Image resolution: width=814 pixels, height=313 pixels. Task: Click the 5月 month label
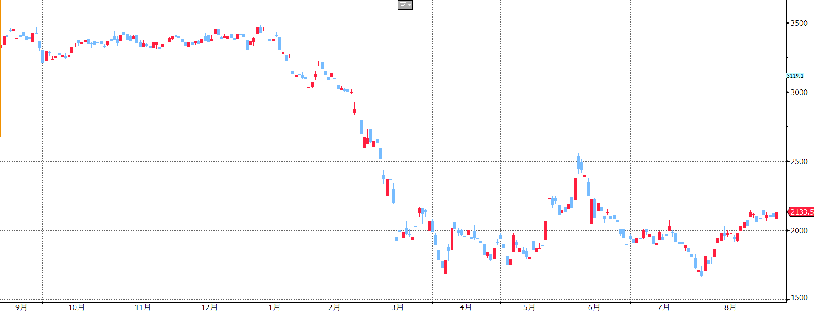529,307
